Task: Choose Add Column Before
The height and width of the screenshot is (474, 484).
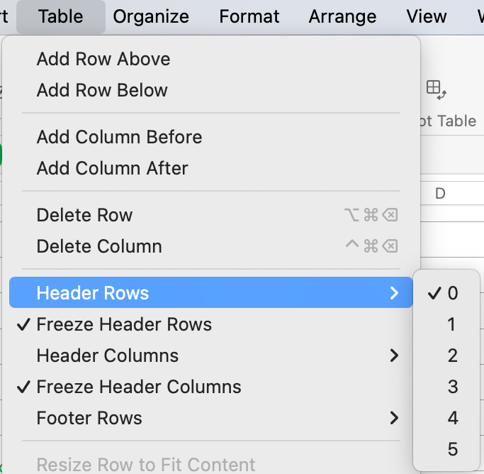Action: click(x=119, y=137)
